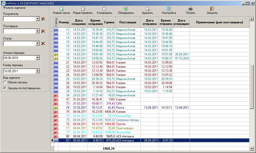Open the Конец периода date dropdown
Viewport: 256px width, 153px height.
tap(37, 71)
